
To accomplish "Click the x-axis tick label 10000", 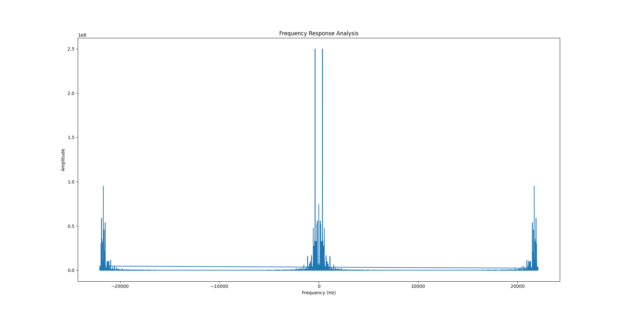I will click(x=418, y=286).
